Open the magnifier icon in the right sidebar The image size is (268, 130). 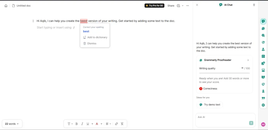tap(263, 36)
